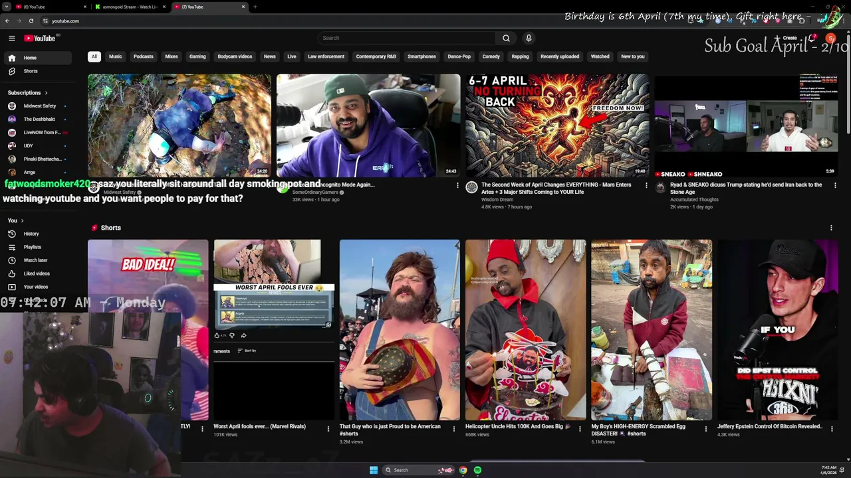This screenshot has height=478, width=851.
Task: Click the YouTube logo
Action: tap(40, 39)
